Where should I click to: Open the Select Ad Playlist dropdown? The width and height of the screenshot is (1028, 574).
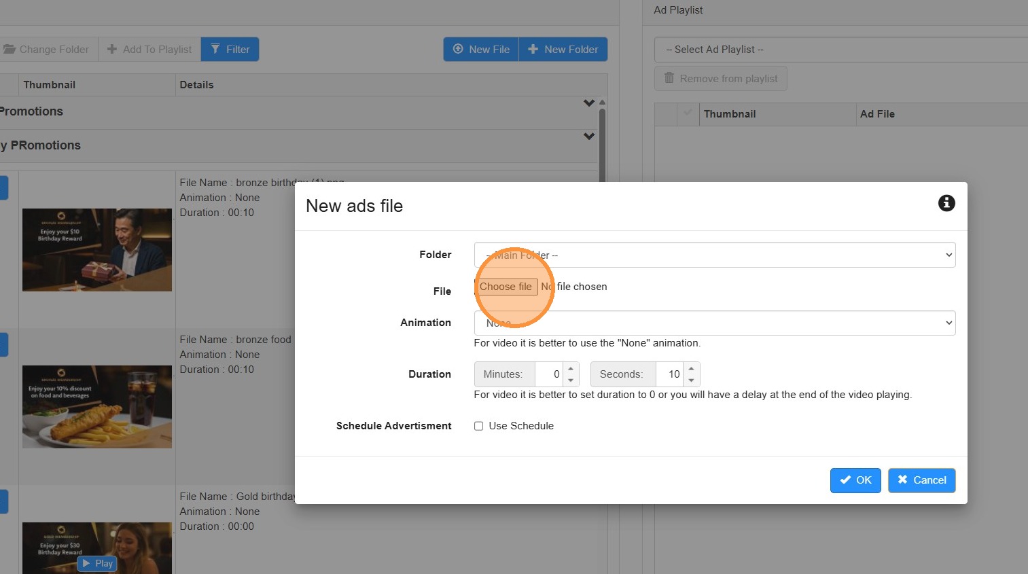point(839,50)
